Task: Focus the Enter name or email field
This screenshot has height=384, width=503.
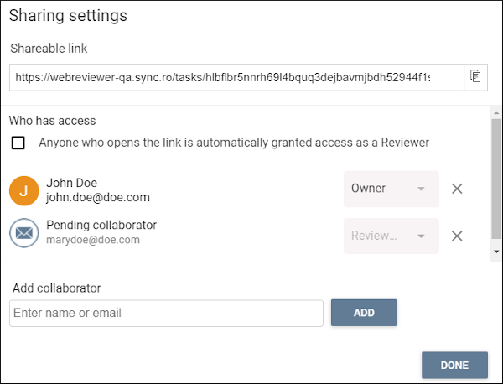Action: (x=166, y=313)
